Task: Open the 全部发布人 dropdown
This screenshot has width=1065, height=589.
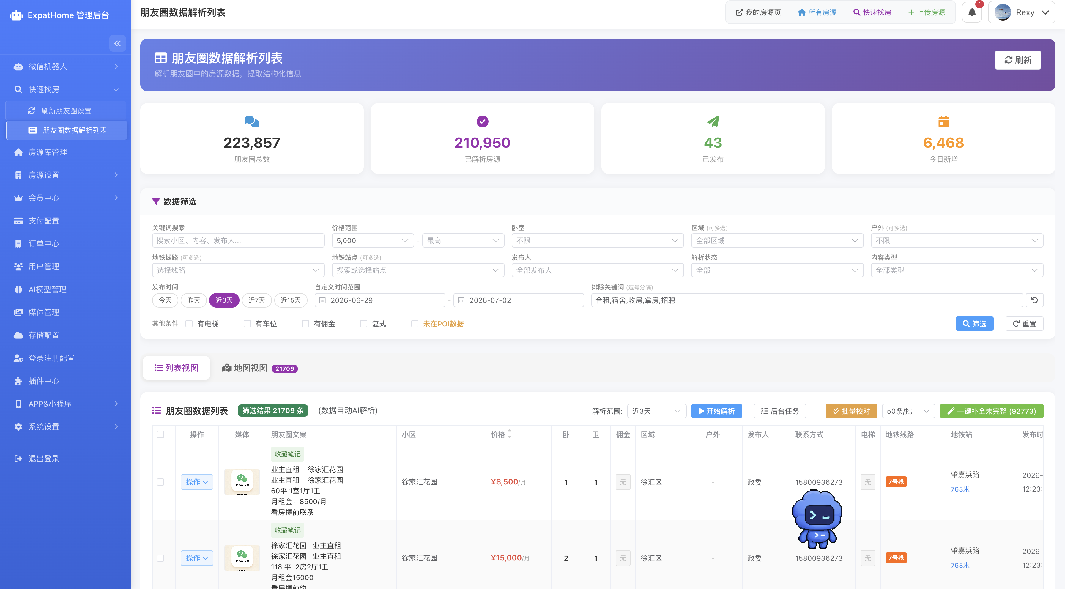Action: 597,270
